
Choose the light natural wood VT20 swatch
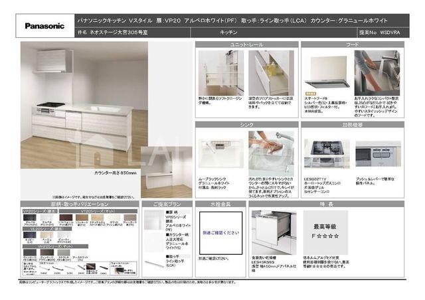tap(98, 218)
